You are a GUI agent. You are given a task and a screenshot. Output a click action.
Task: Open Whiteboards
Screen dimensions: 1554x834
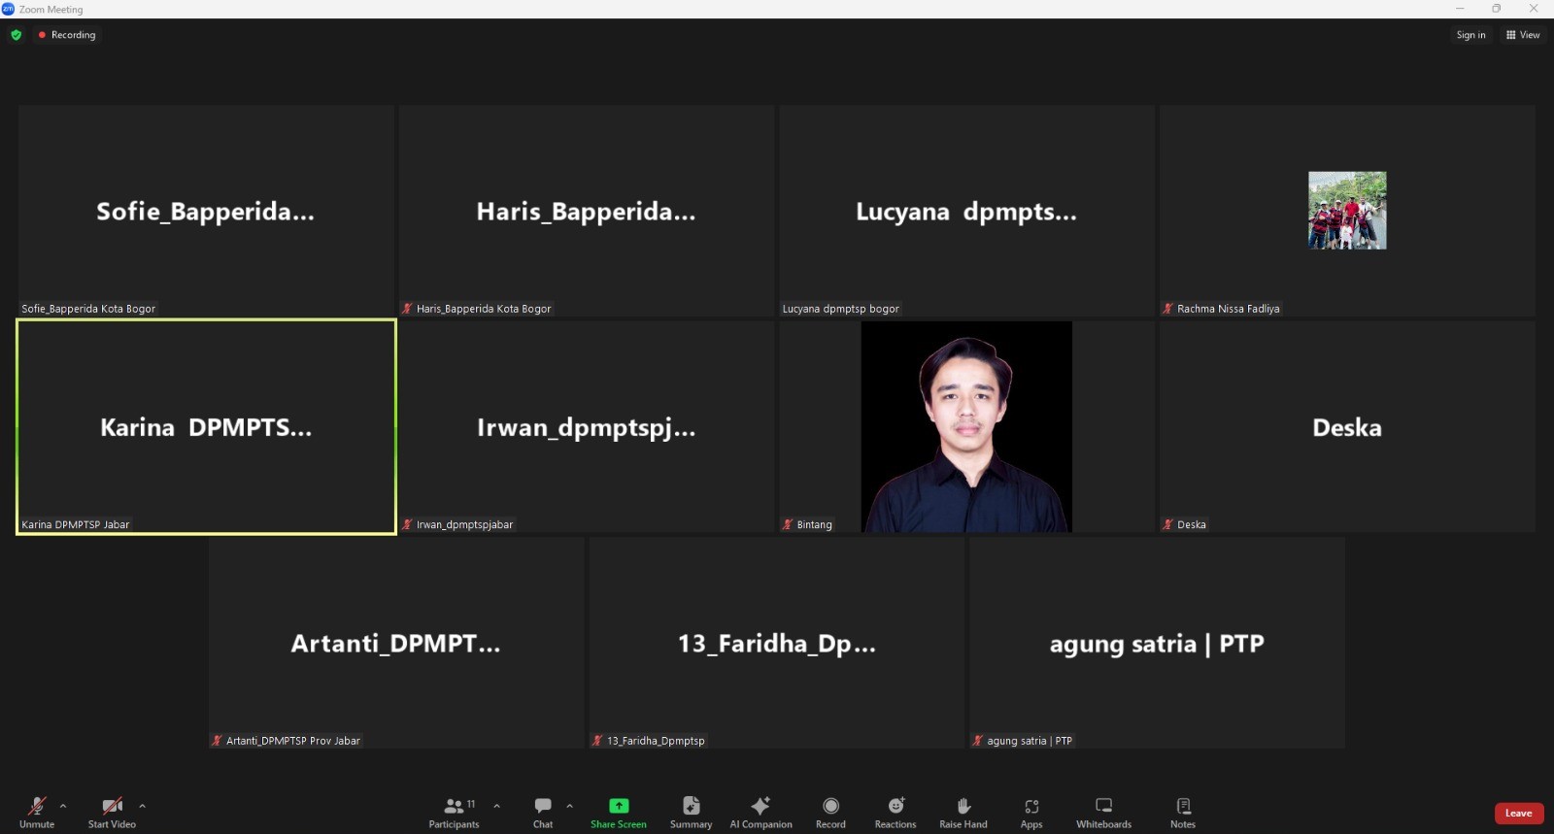coord(1103,812)
